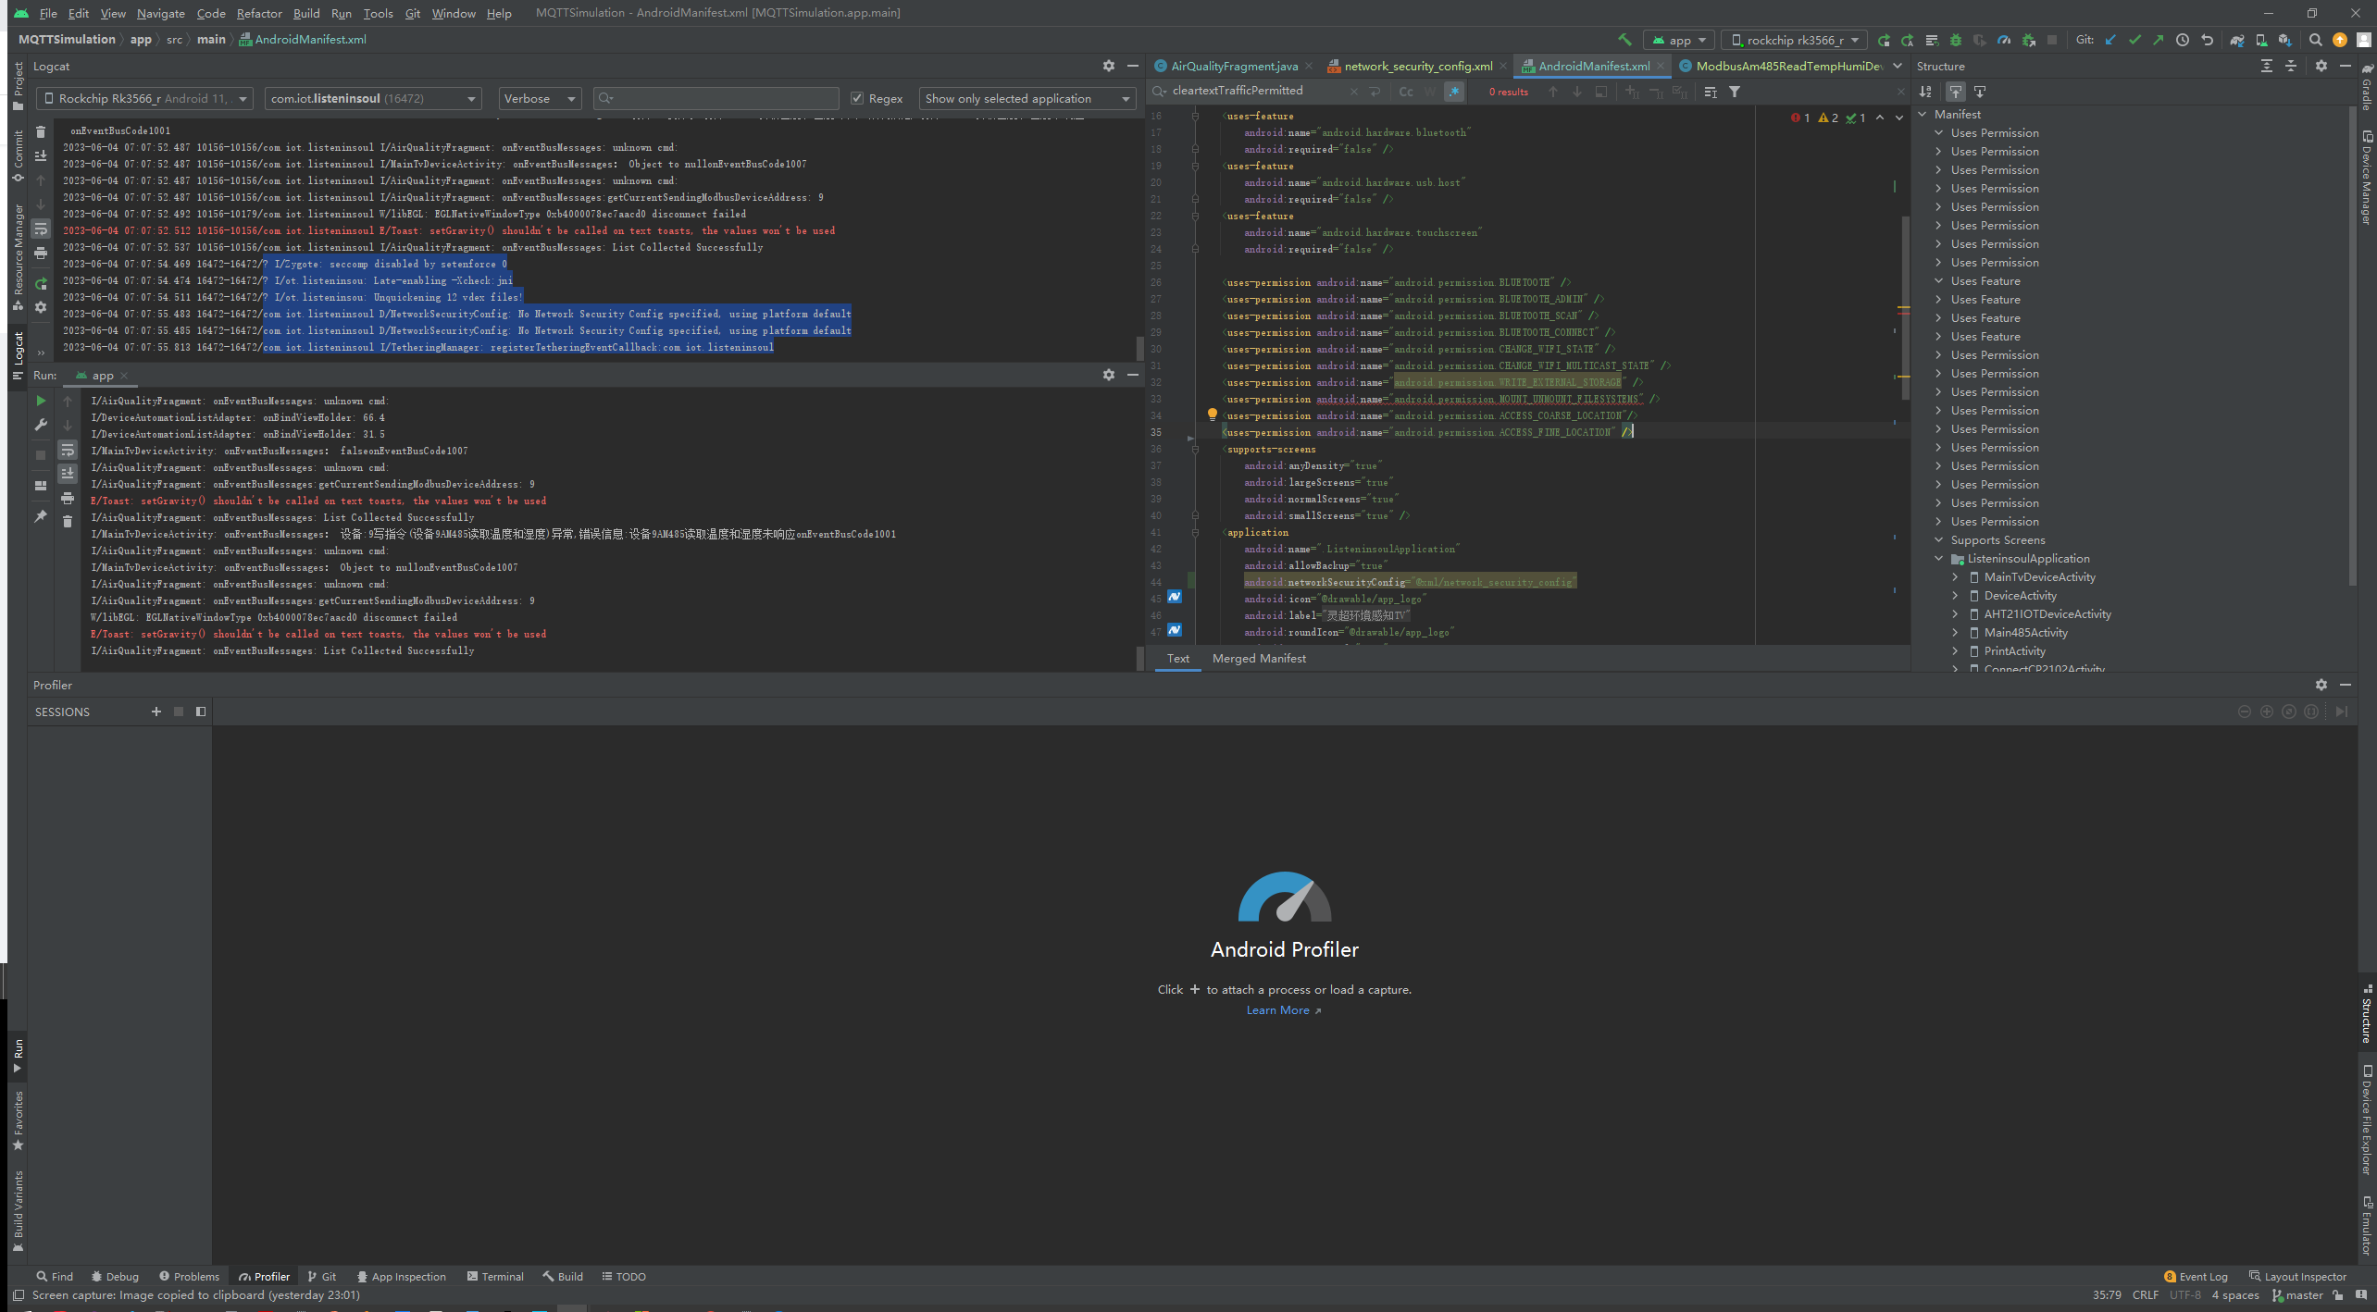Click the Git Commit checkmark icon

click(2134, 40)
